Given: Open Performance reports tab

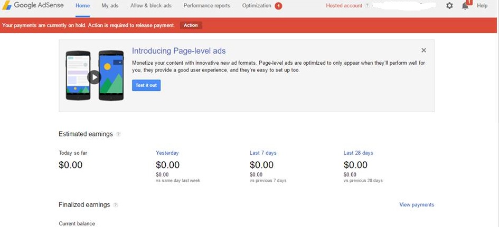Looking at the screenshot, I should click(206, 6).
